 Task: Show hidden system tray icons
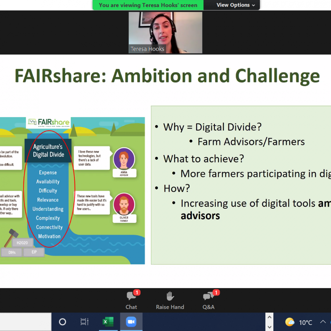click(323, 322)
